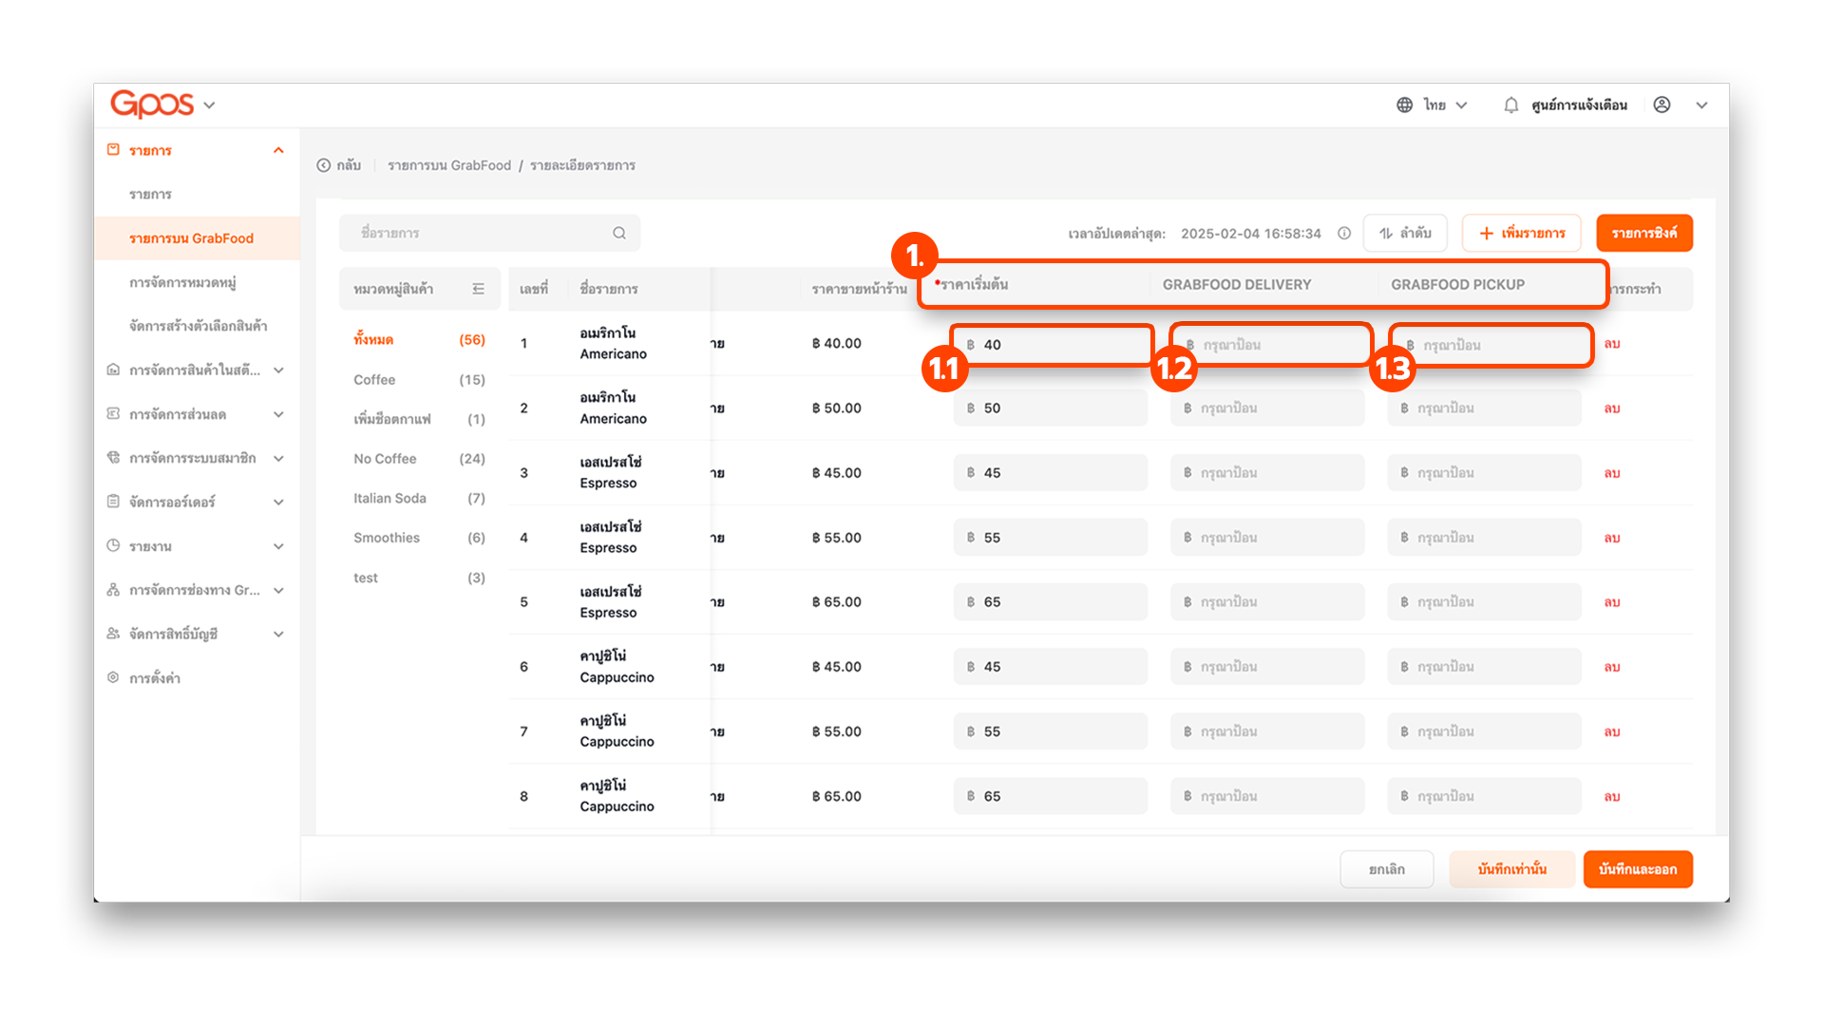Image resolution: width=1824 pixels, height=1026 pixels.
Task: Click the search magnifier icon
Action: point(619,233)
